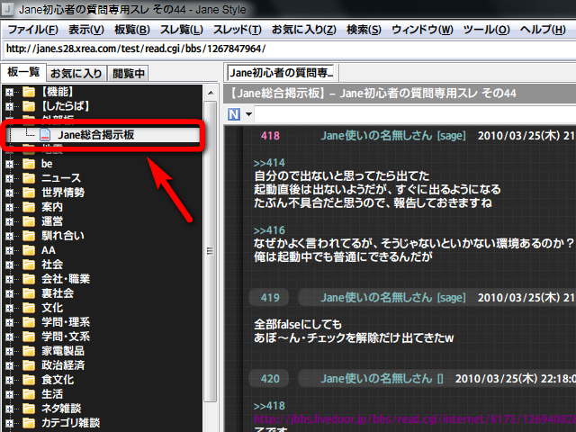576x432 pixels.
Task: Click the Jane総合掲示板 document icon
Action: point(45,135)
